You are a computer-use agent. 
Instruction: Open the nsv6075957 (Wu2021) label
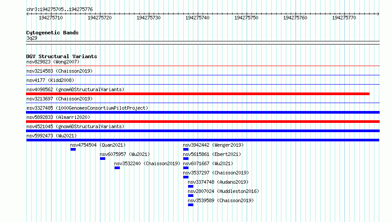click(x=125, y=154)
